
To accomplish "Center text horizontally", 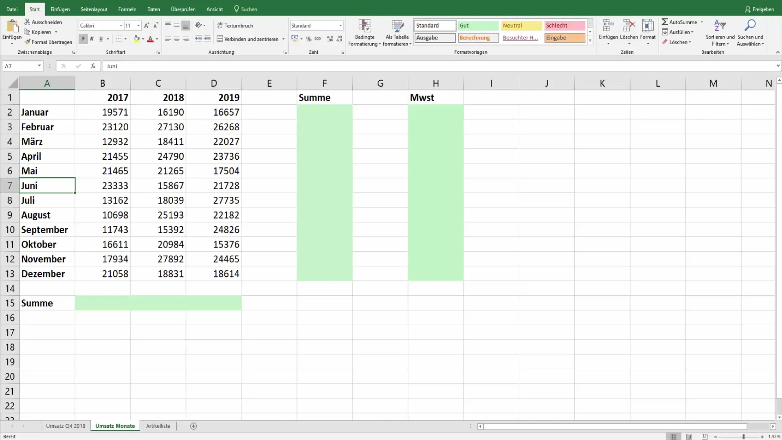I will tap(177, 39).
